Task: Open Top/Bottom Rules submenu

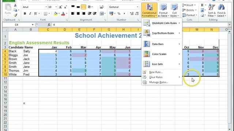Action: click(162, 33)
